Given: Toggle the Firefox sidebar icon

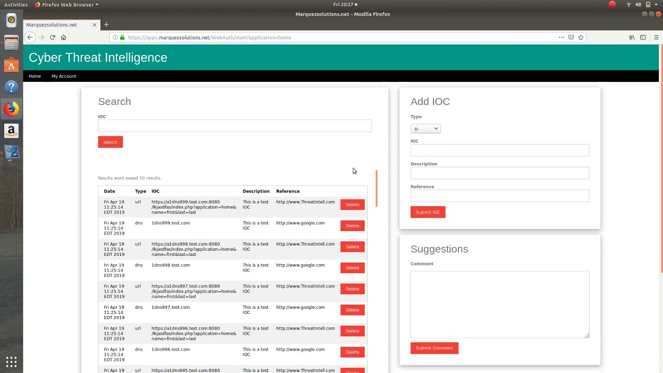Looking at the screenshot, I should (x=643, y=37).
